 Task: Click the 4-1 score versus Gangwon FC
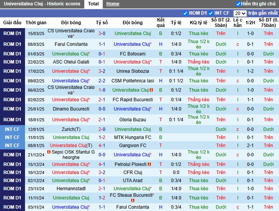(x=102, y=146)
